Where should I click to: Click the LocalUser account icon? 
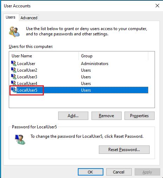pyautogui.click(x=14, y=63)
